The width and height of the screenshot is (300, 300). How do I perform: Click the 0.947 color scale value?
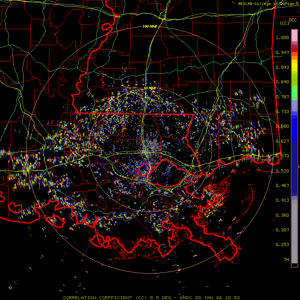pos(282,52)
